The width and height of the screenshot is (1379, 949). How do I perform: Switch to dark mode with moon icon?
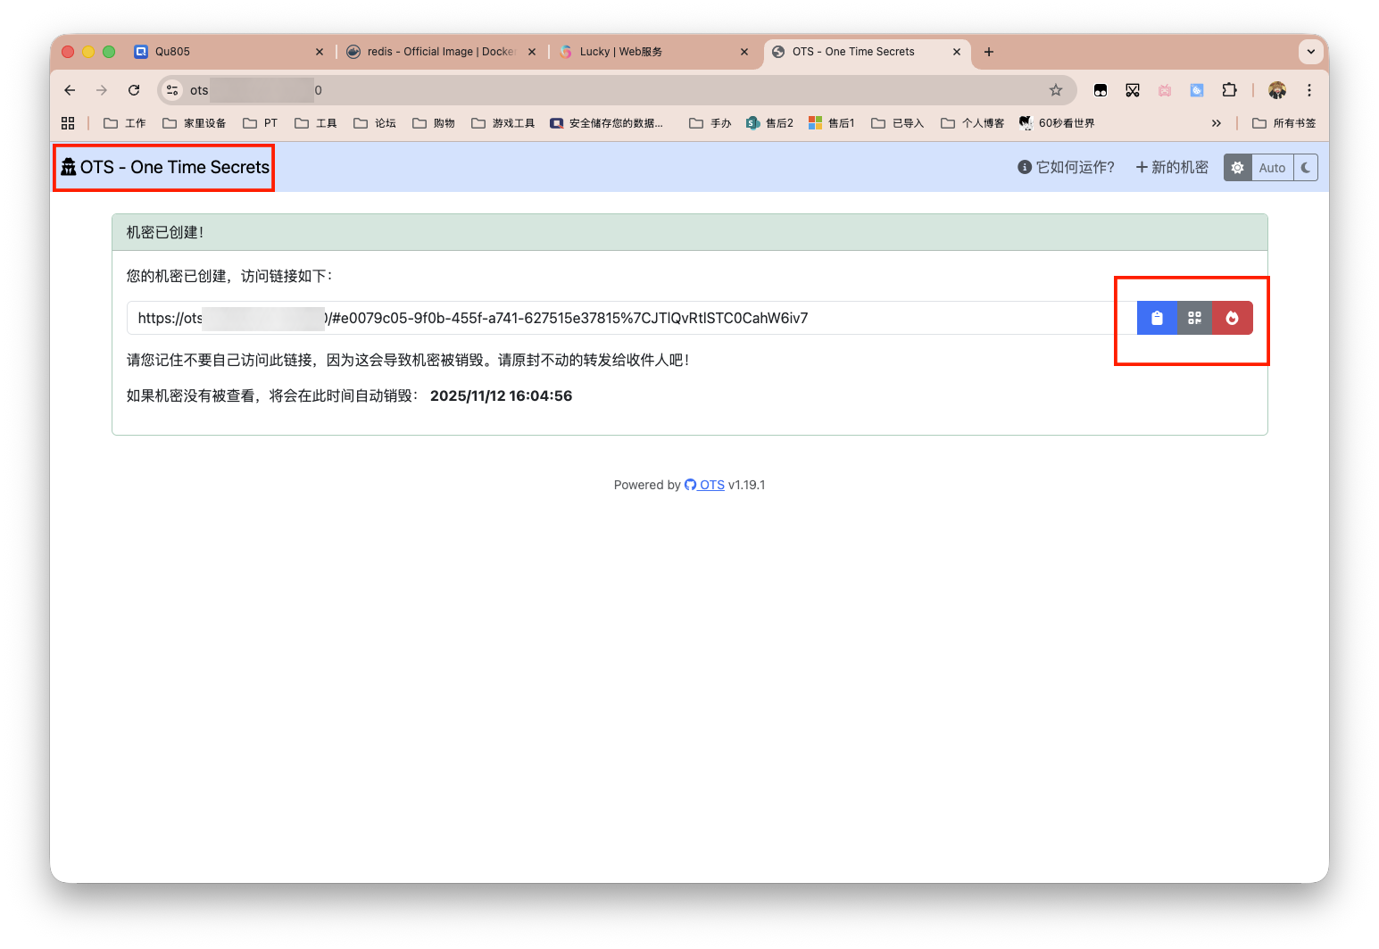(x=1305, y=167)
